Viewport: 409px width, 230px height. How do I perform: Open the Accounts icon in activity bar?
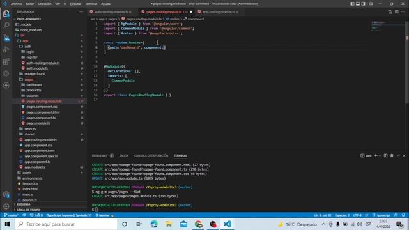point(6,194)
